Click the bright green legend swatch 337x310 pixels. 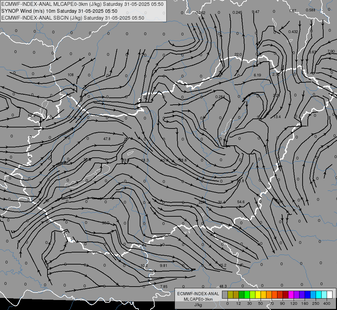247,294
